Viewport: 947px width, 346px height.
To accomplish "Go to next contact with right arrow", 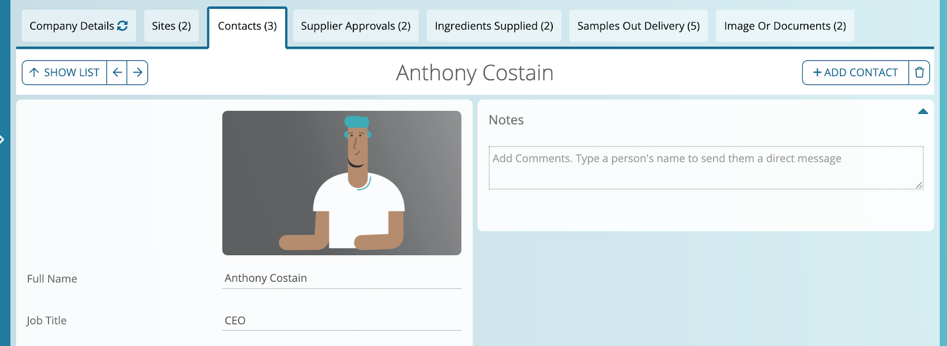I will pyautogui.click(x=137, y=73).
